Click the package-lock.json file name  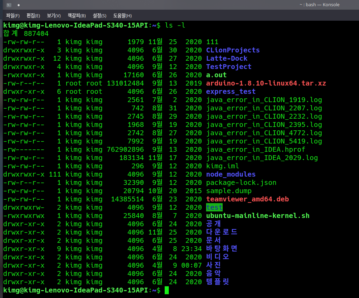tap(241, 182)
